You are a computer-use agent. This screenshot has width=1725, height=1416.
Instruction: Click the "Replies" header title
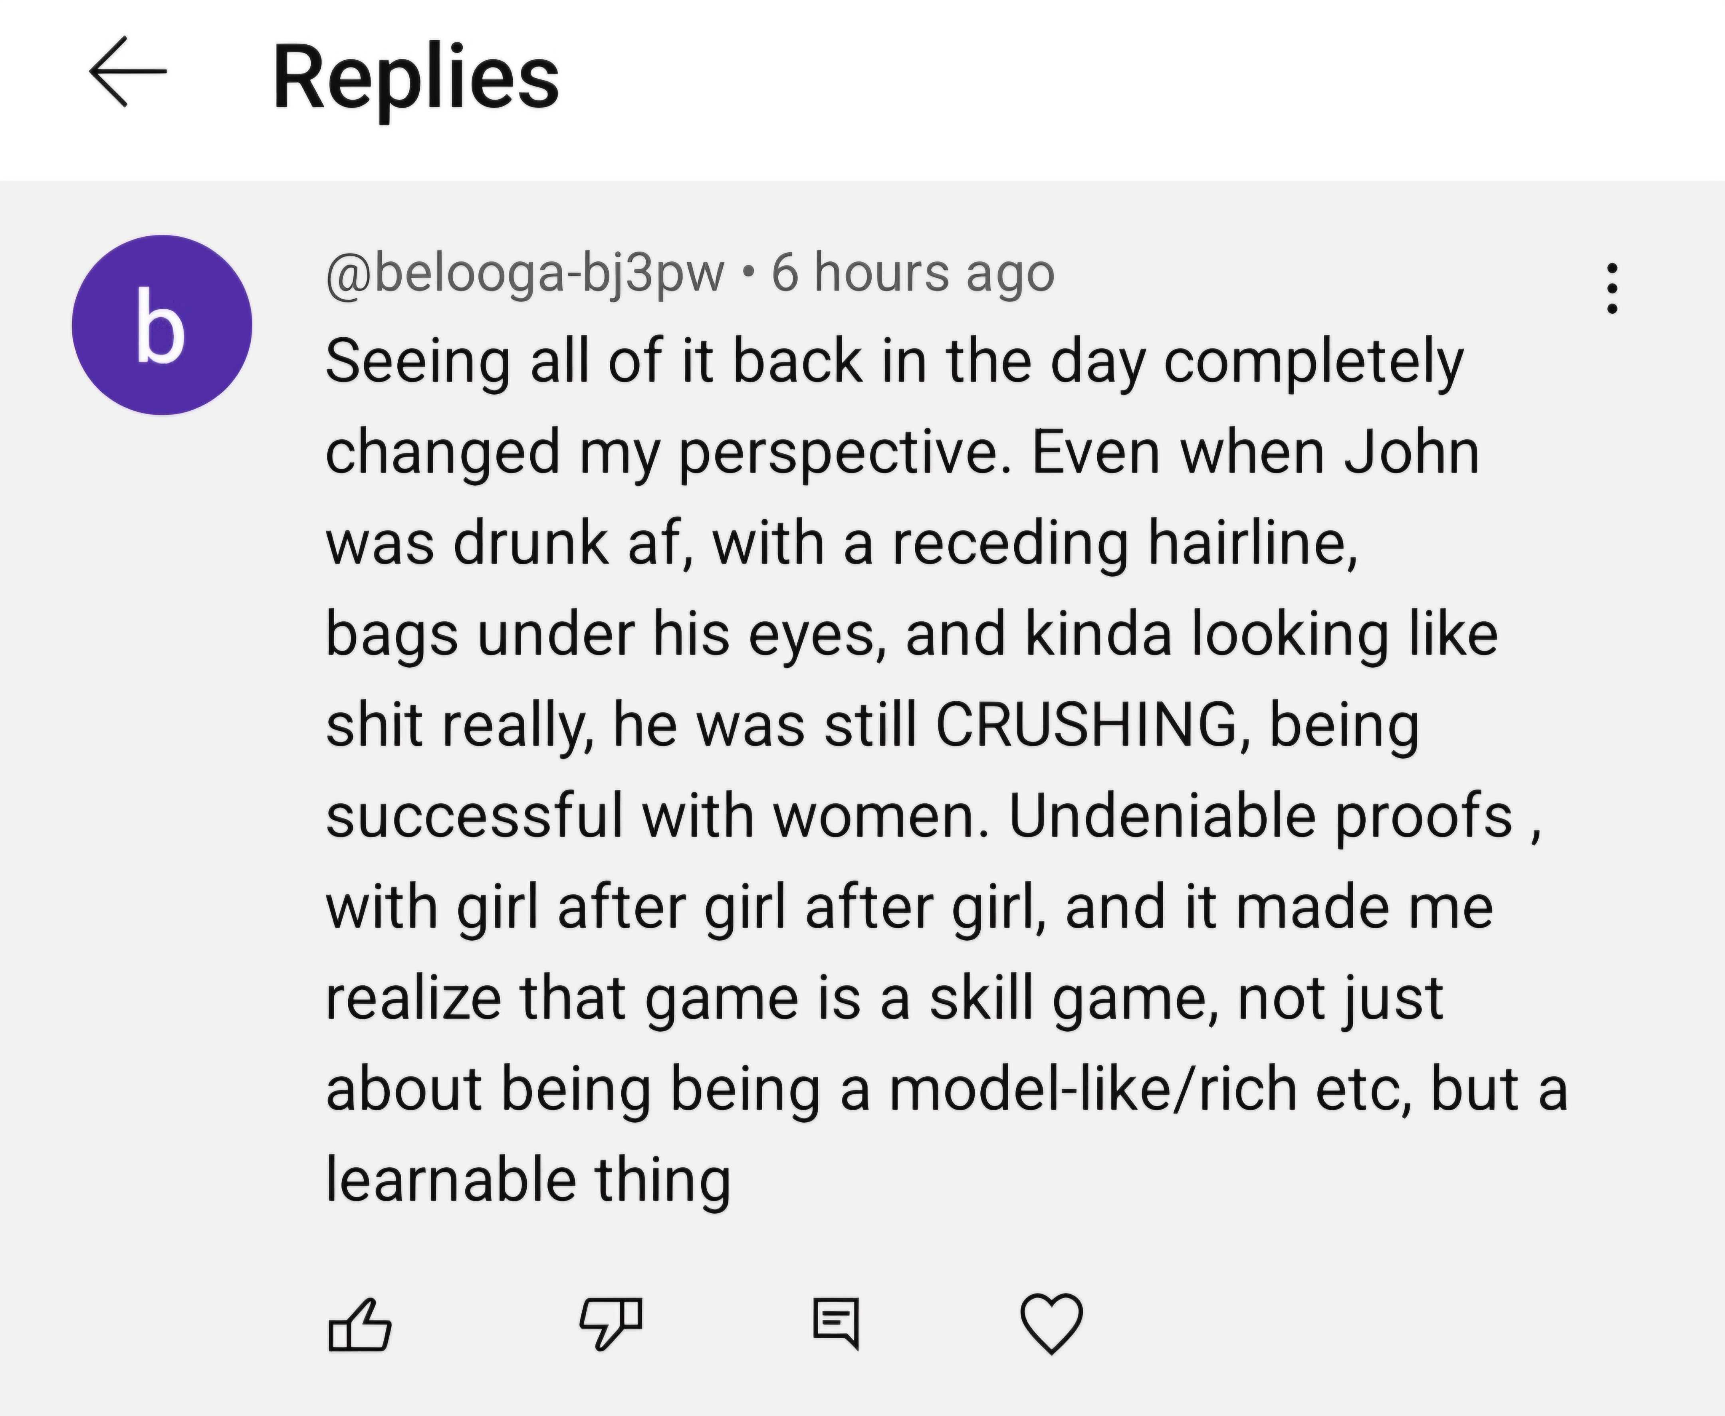tap(415, 78)
